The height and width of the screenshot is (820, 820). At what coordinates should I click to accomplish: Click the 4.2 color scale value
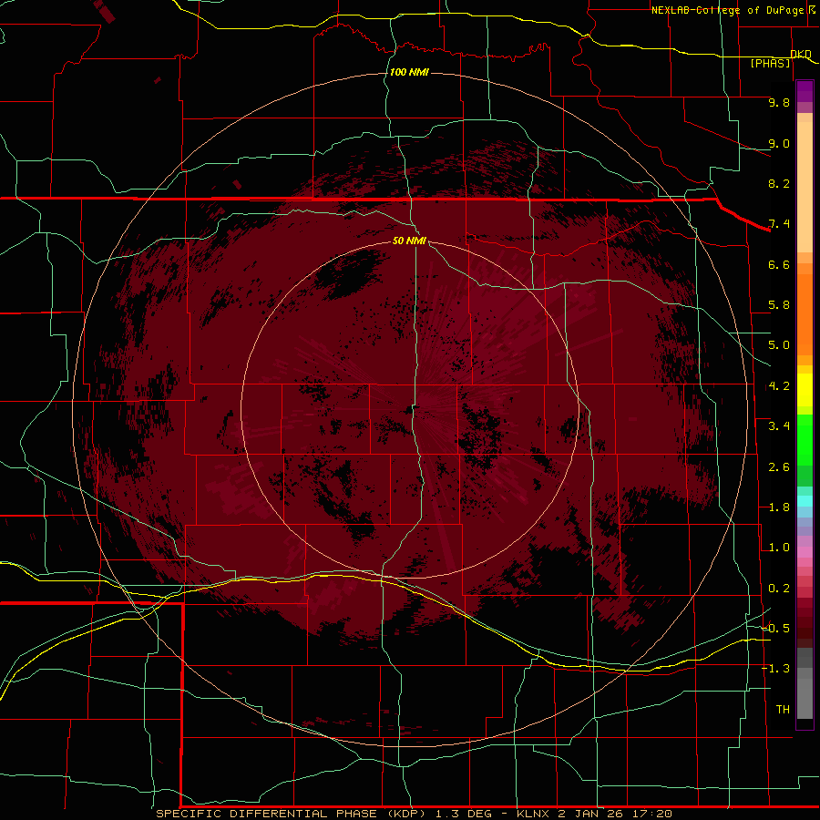[x=779, y=386]
